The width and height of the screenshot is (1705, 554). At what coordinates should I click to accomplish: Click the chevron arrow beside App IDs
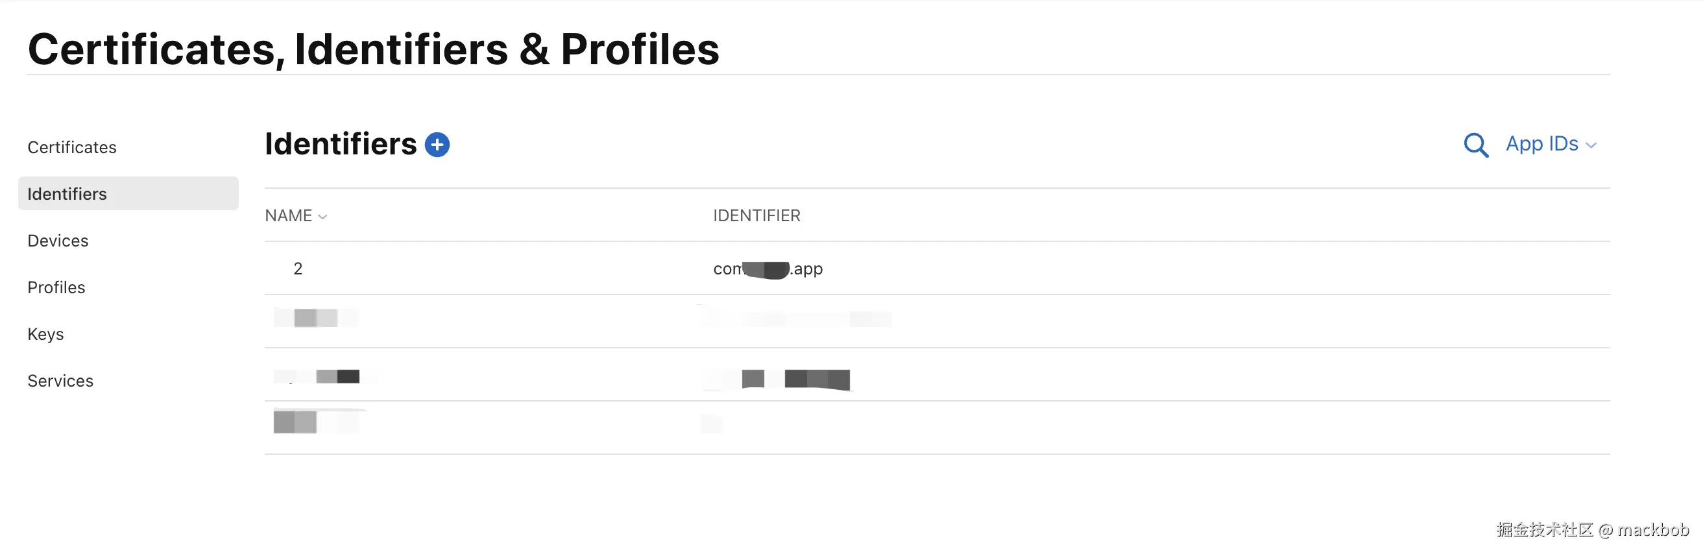click(x=1591, y=145)
